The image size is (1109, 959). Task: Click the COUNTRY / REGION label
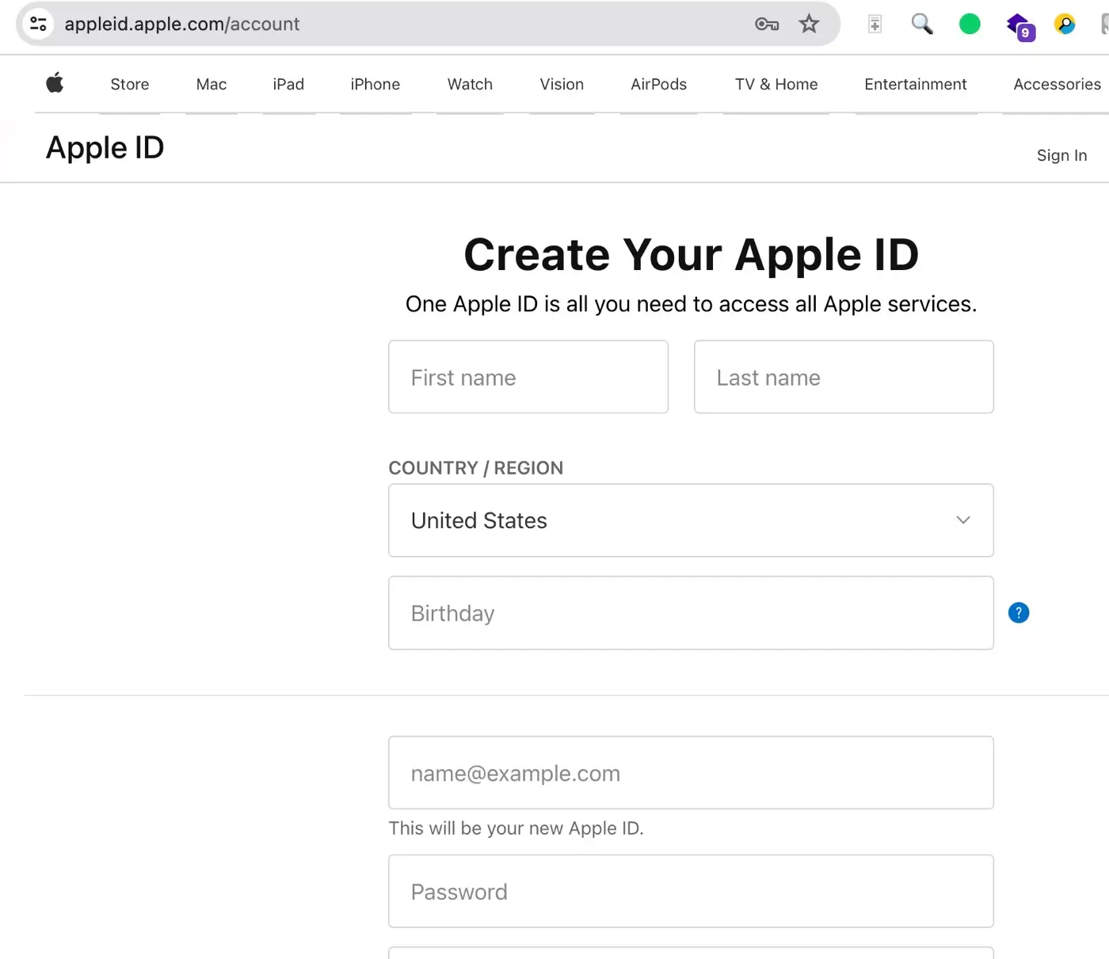coord(475,468)
